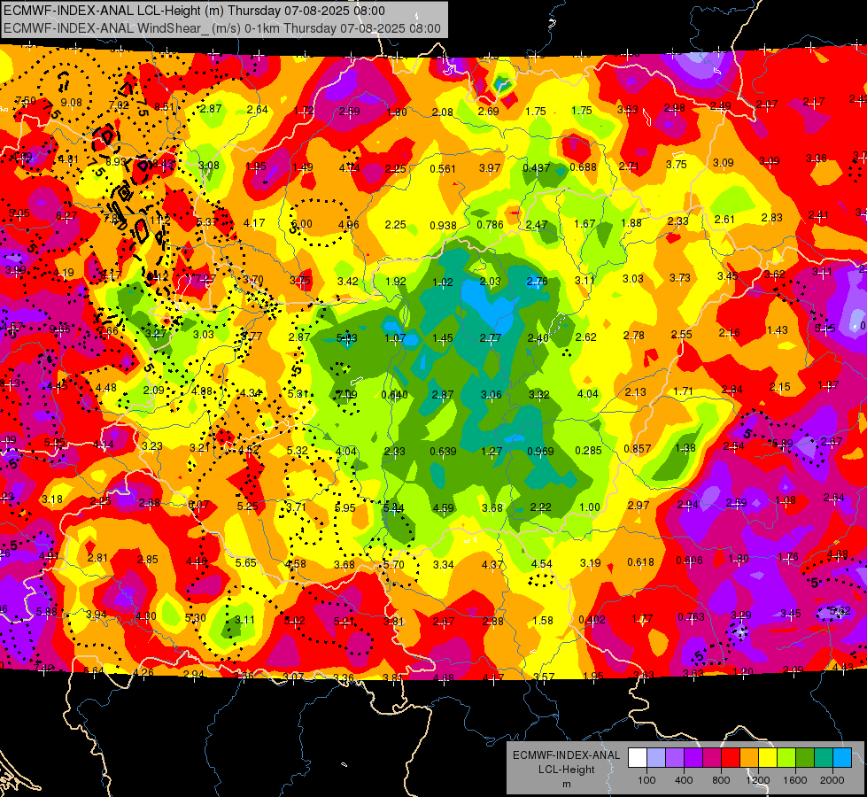Click the wind shear value 1.02
The image size is (867, 797).
[443, 282]
